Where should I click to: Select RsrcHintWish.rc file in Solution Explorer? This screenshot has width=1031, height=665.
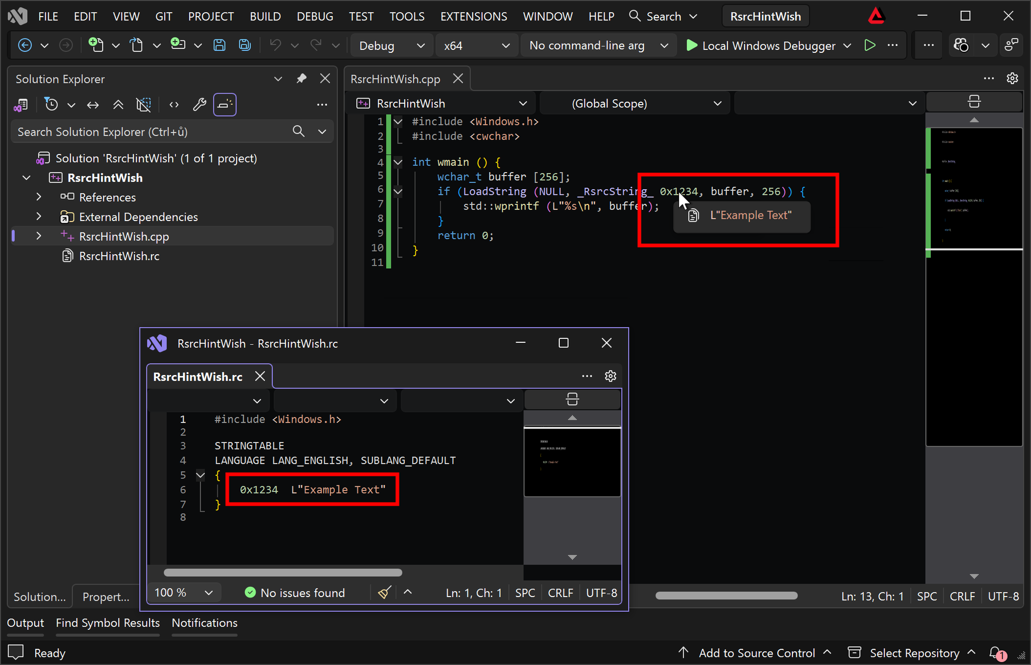119,256
